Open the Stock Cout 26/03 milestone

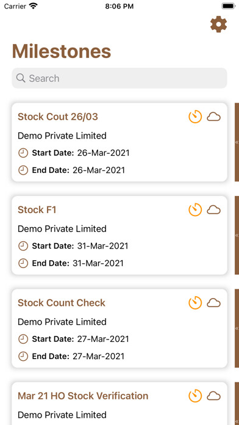tap(120, 142)
